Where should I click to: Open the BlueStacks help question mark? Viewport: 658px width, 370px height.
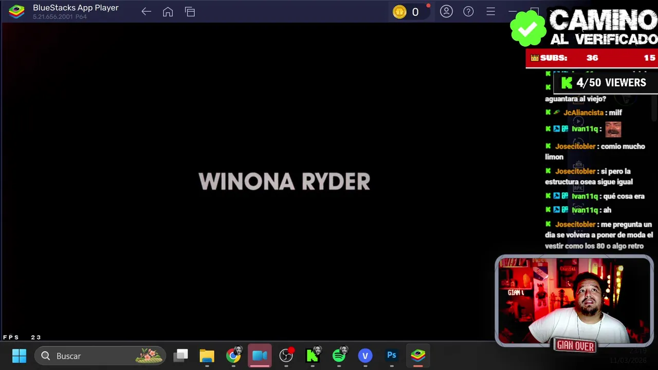(x=468, y=11)
